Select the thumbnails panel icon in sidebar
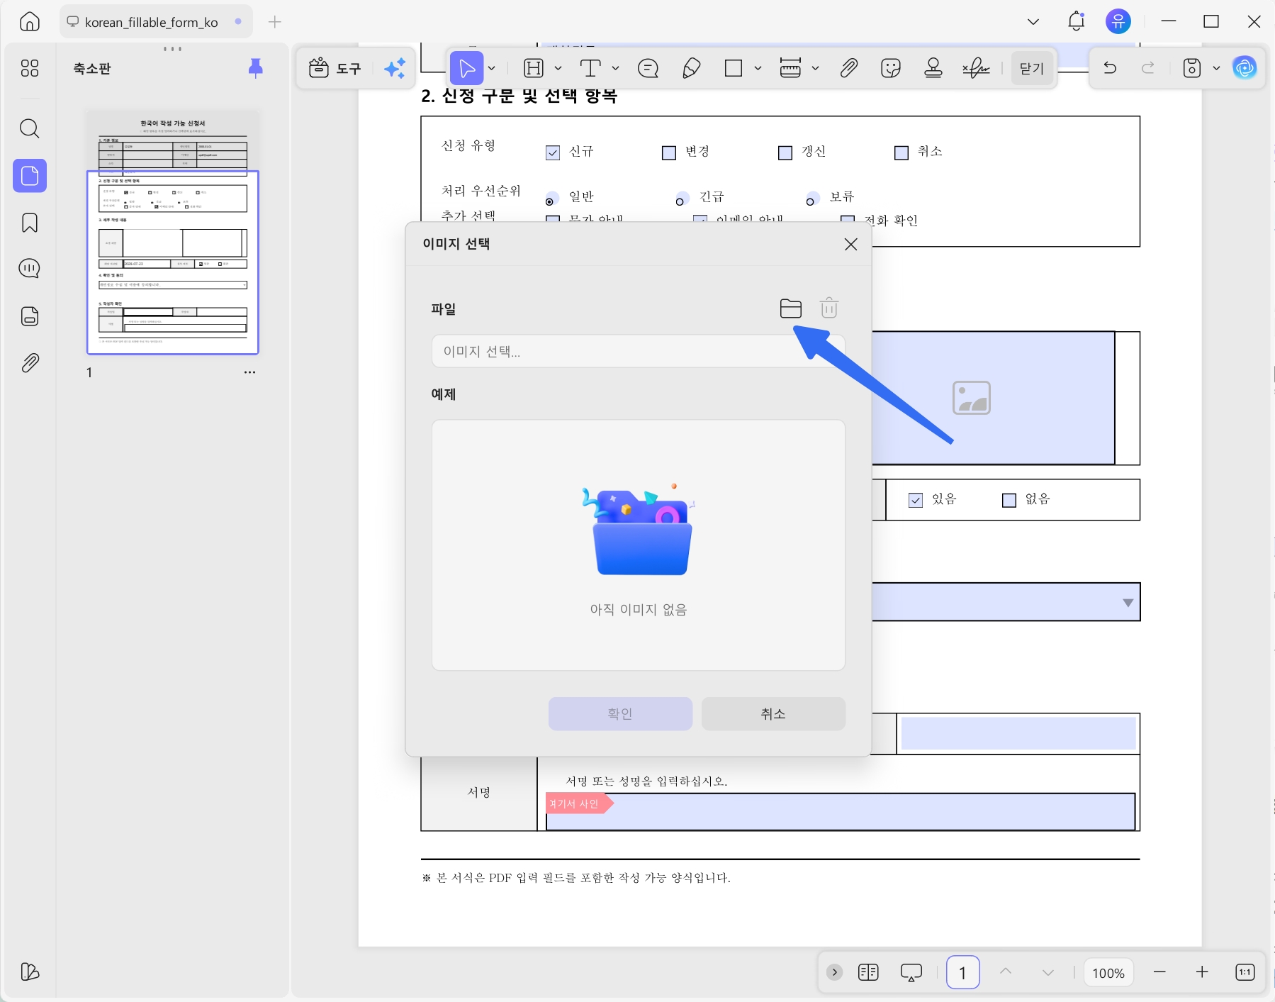Viewport: 1275px width, 1002px height. coord(30,175)
